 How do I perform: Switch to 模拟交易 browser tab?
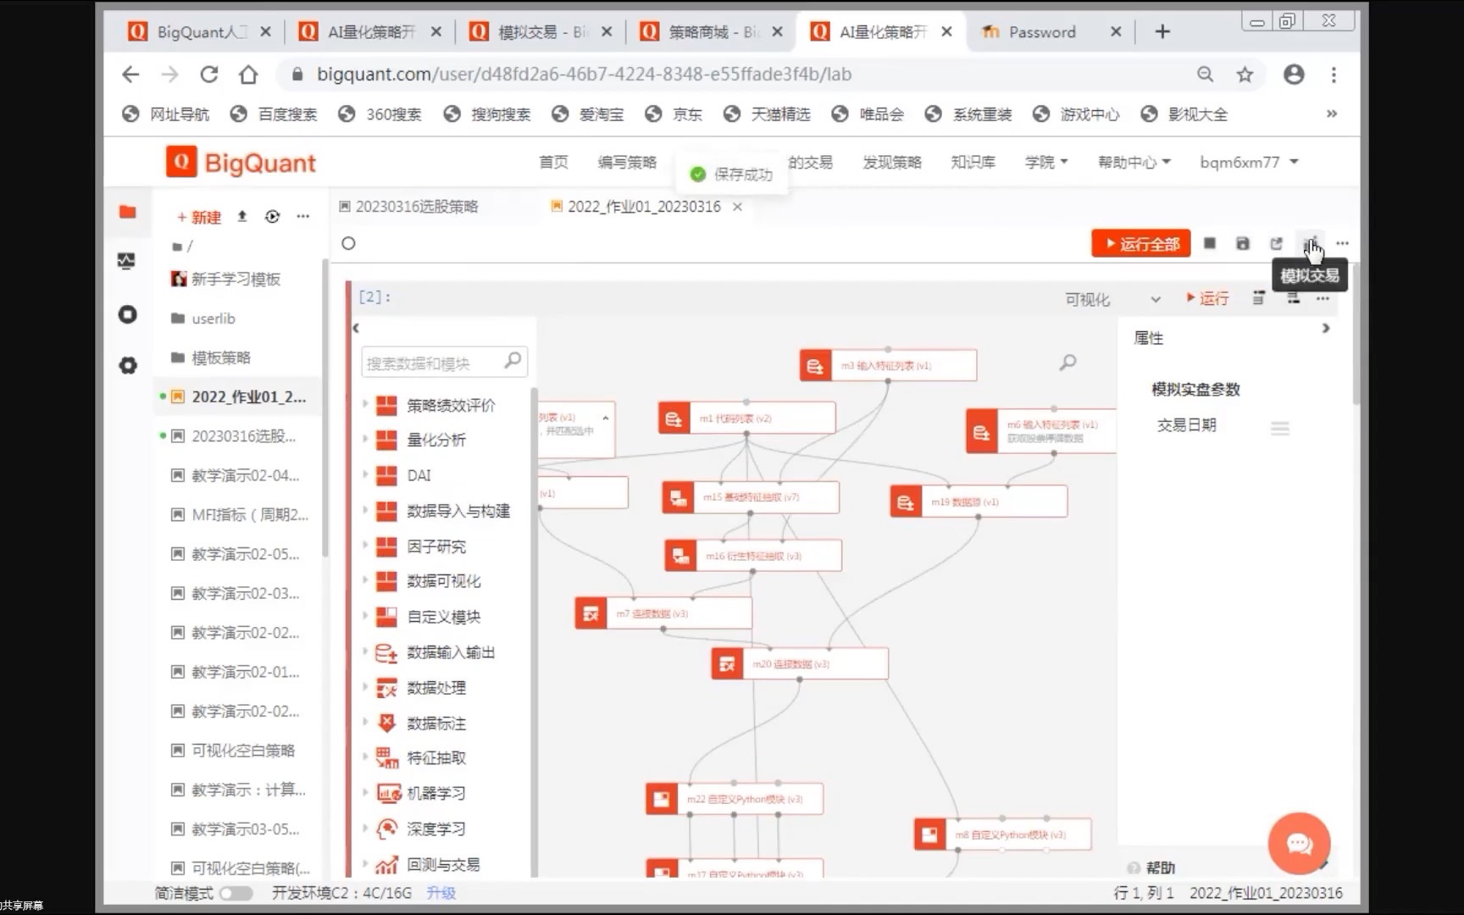[541, 32]
